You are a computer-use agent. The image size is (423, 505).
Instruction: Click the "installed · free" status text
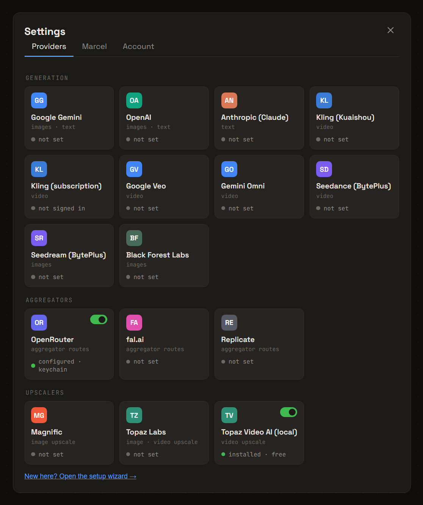(257, 455)
